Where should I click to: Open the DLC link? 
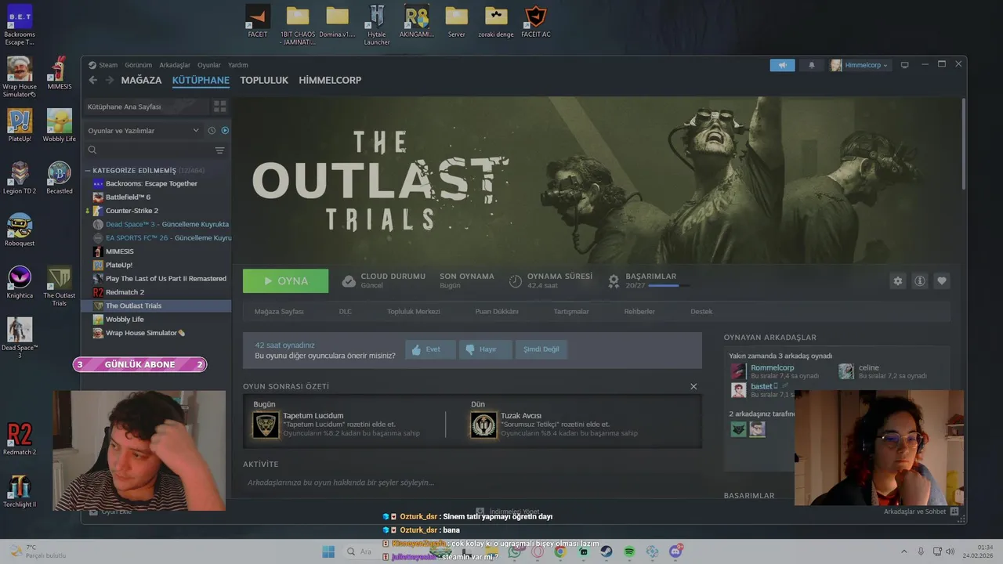[346, 312]
